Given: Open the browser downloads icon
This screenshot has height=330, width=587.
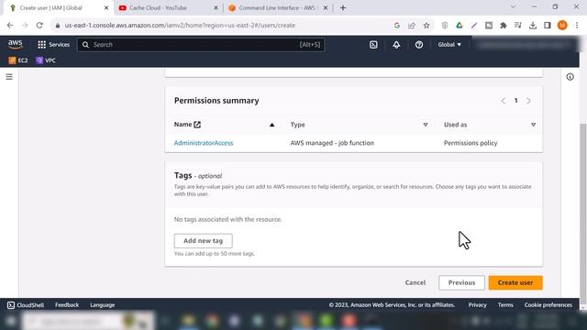Looking at the screenshot, I should [x=532, y=26].
